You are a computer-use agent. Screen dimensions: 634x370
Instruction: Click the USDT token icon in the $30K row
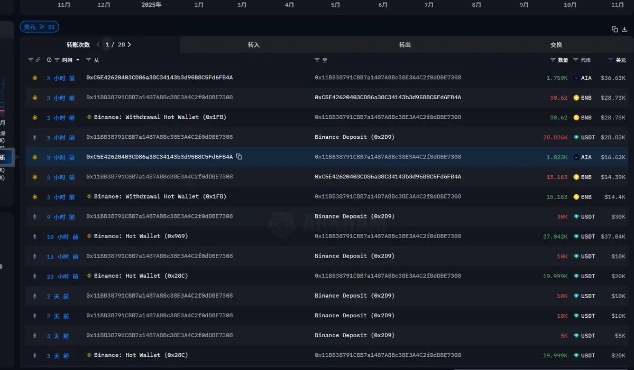click(x=576, y=217)
